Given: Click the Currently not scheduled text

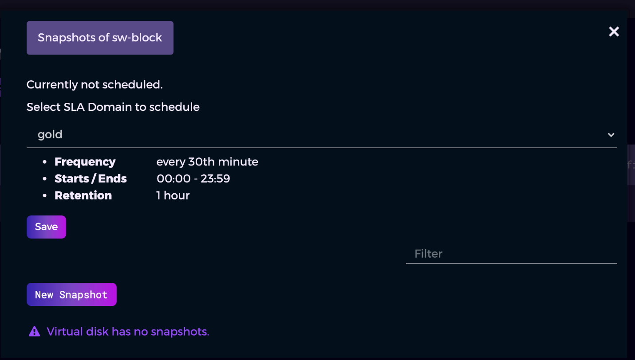Looking at the screenshot, I should pos(94,84).
